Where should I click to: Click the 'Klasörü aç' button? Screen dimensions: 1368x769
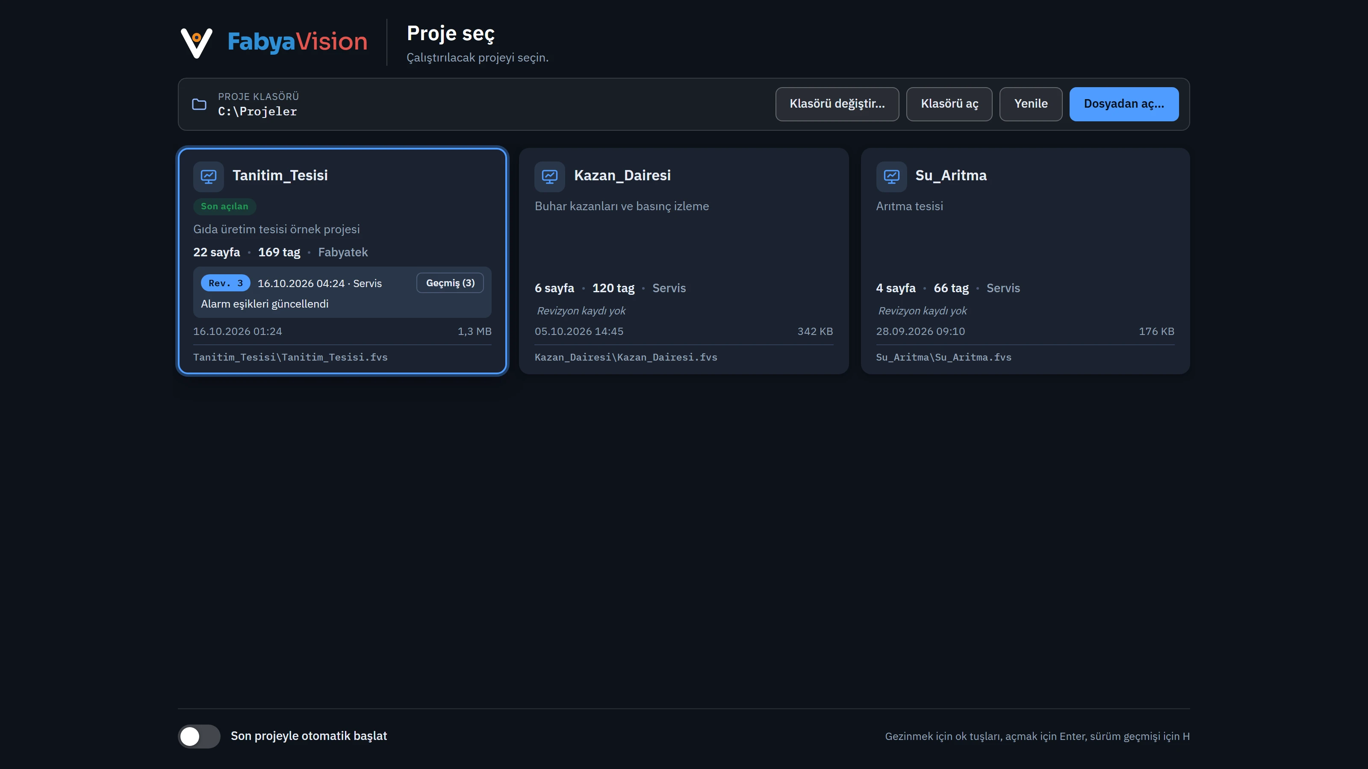coord(949,104)
